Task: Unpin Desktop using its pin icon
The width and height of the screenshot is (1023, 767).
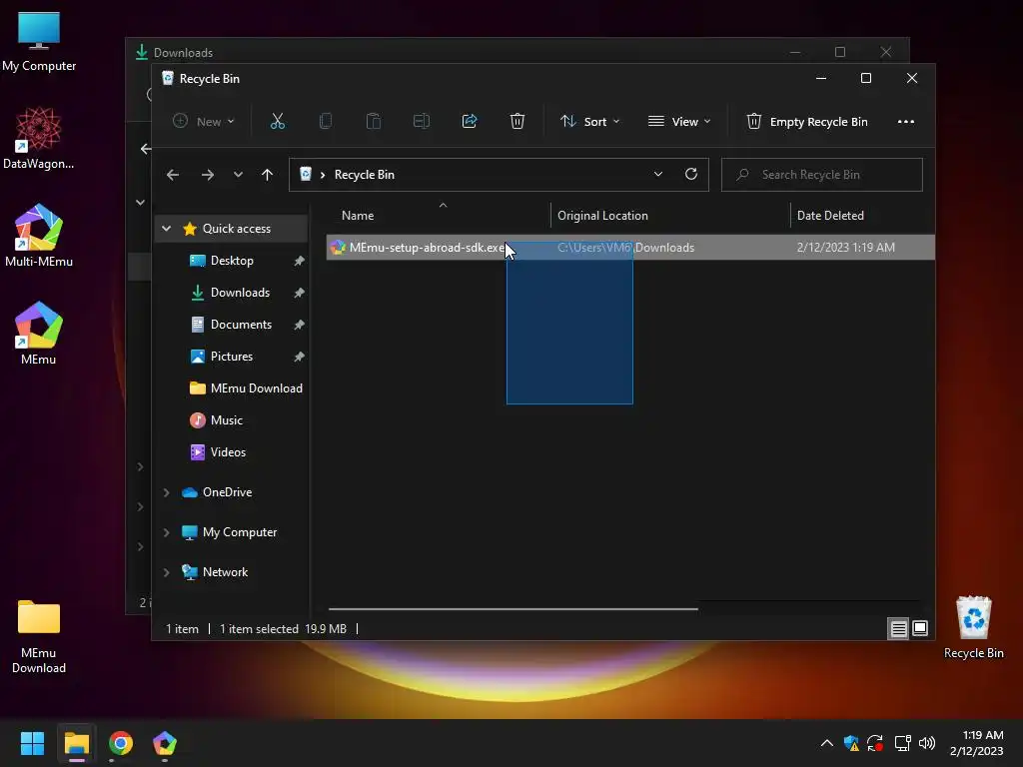Action: (x=299, y=261)
